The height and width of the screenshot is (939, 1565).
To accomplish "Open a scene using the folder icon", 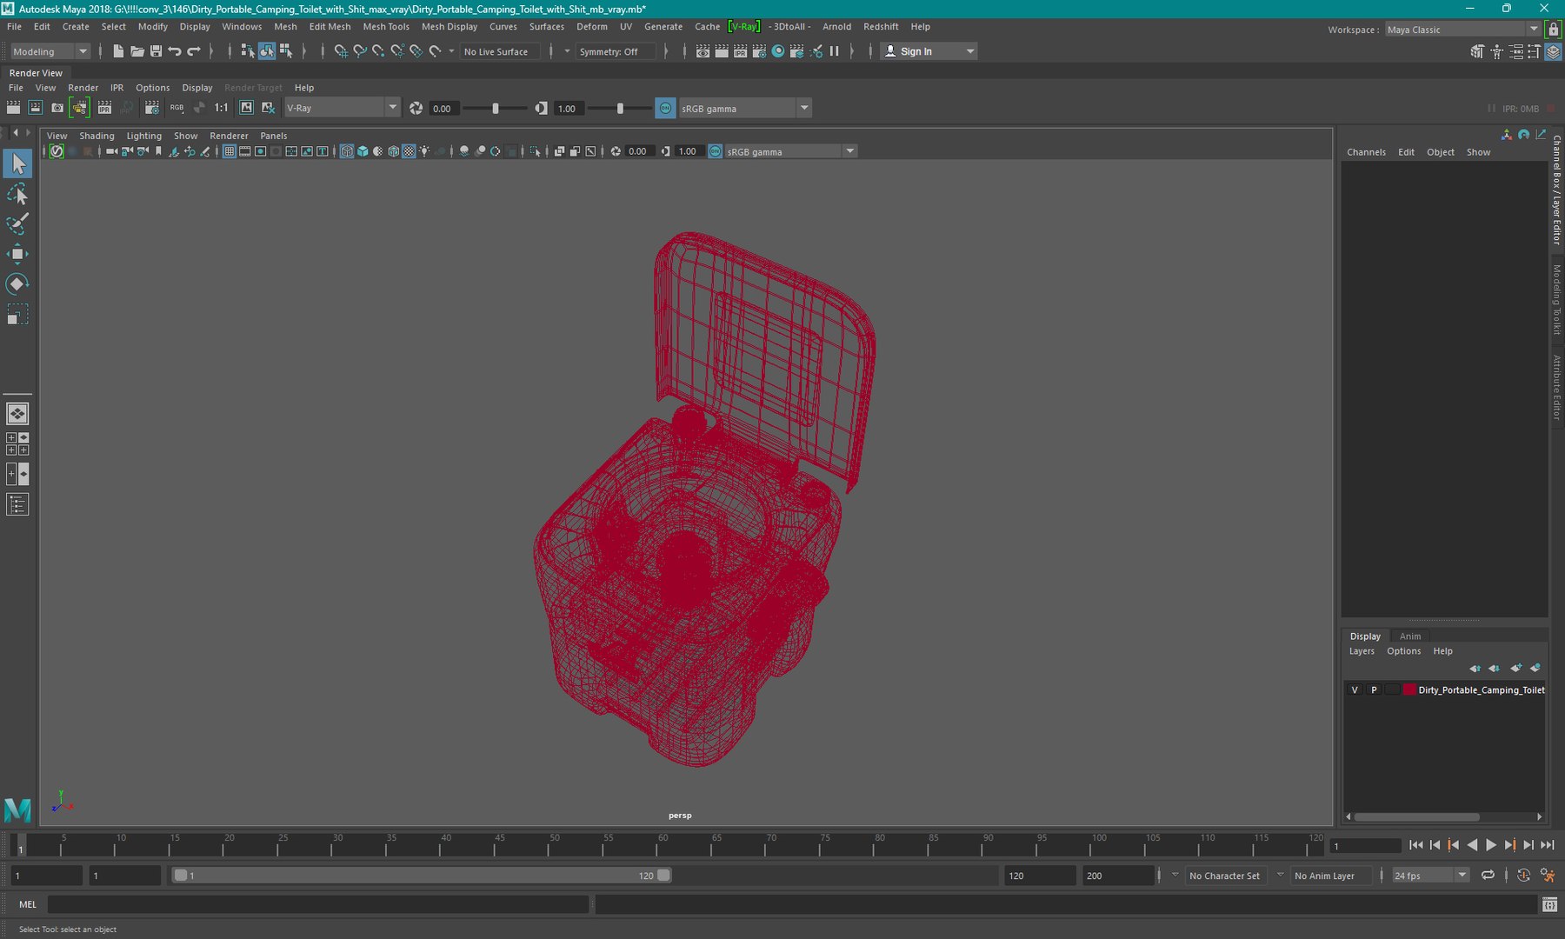I will click(137, 51).
